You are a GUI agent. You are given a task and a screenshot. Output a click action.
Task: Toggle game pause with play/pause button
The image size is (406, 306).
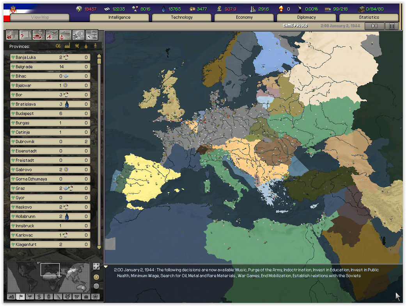374,26
